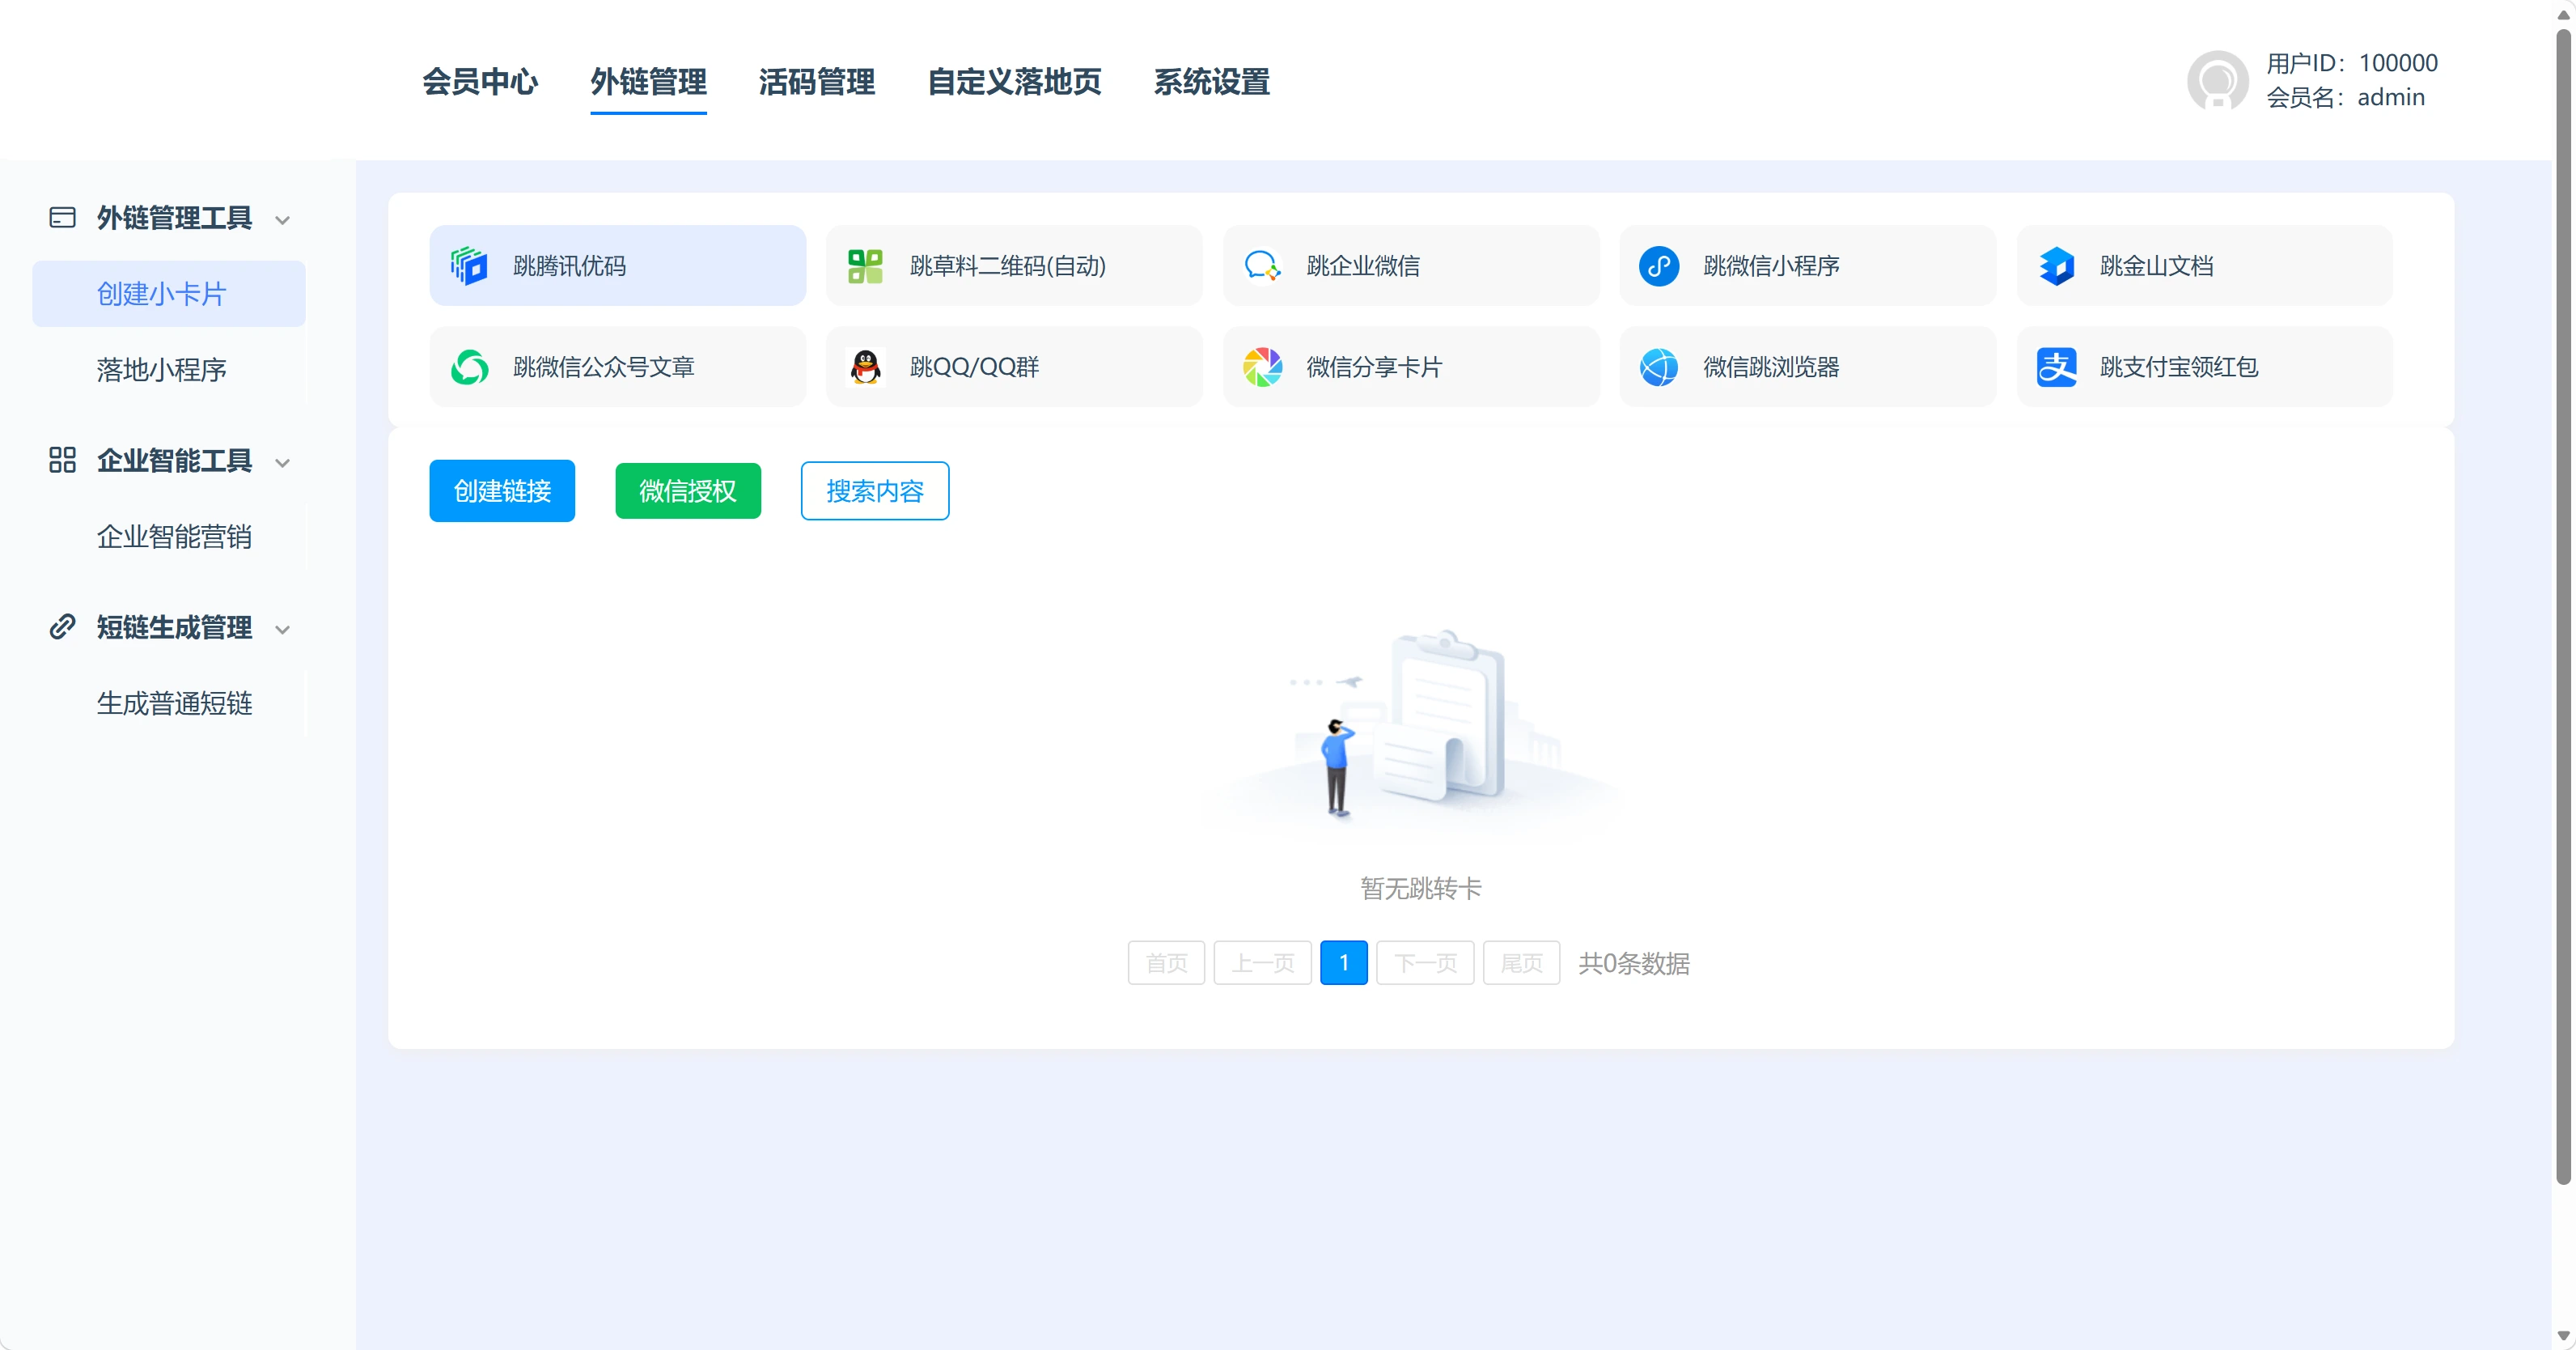Screen dimensions: 2576x1350
Task: Click the green 微信授权 button
Action: click(x=688, y=490)
